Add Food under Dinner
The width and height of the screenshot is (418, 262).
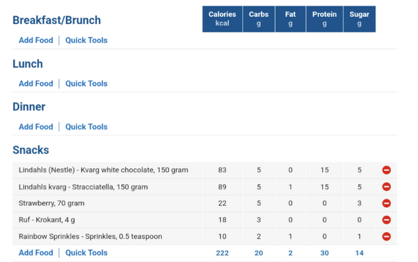tap(36, 127)
